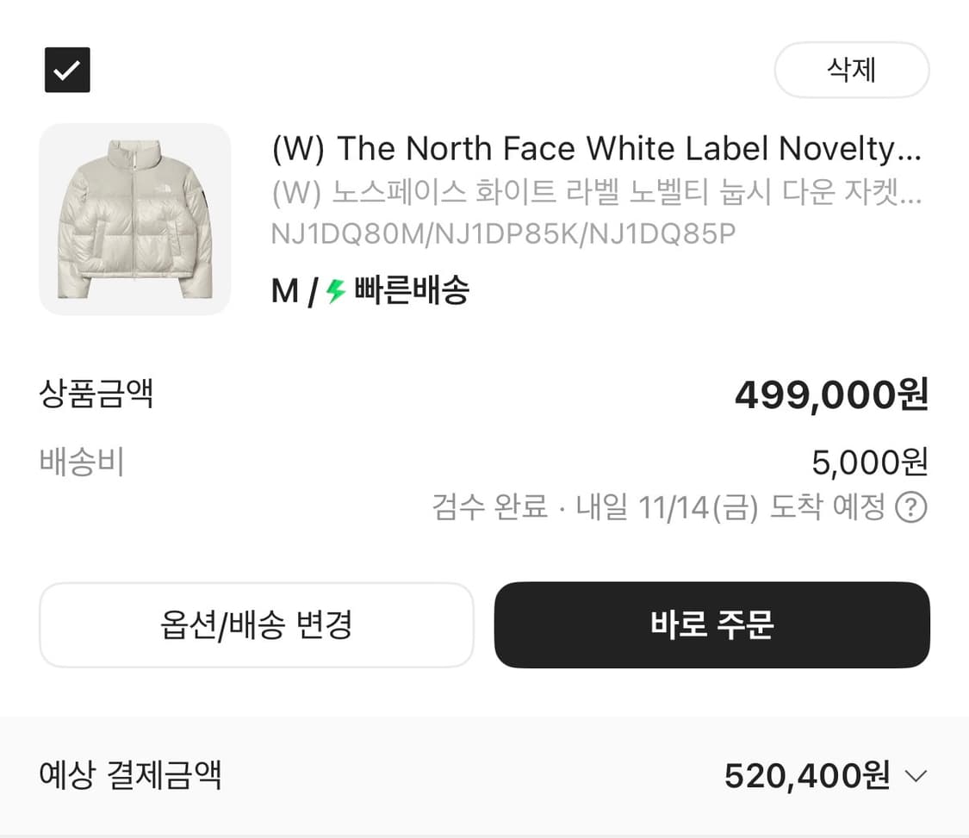Click the green lightning 빠른배송 icon

coord(334,291)
